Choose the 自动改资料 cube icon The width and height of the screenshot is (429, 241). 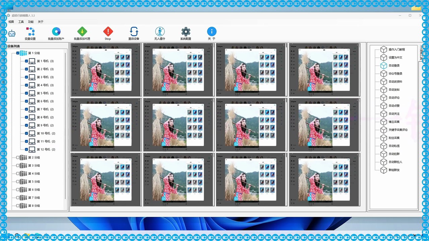384,82
